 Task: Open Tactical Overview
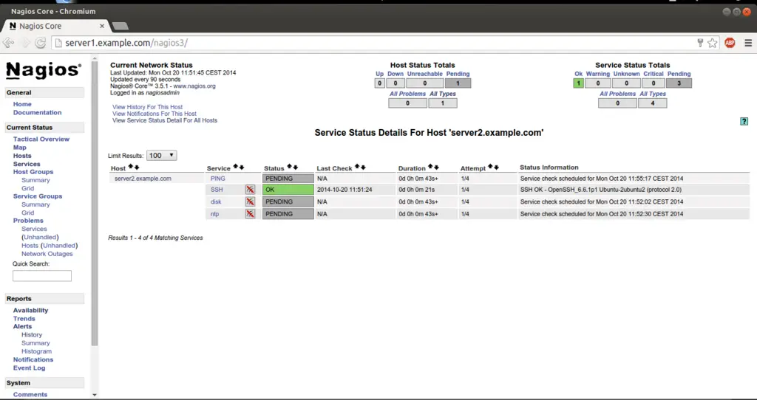[41, 139]
